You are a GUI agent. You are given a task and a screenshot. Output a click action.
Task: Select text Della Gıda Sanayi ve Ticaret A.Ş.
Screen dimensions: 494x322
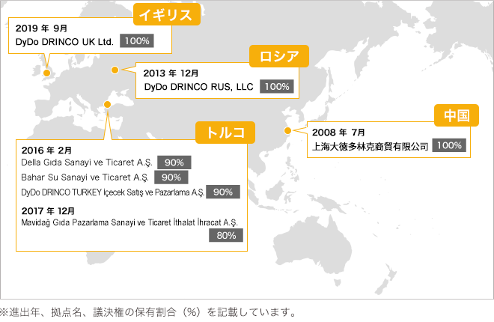[87, 162]
